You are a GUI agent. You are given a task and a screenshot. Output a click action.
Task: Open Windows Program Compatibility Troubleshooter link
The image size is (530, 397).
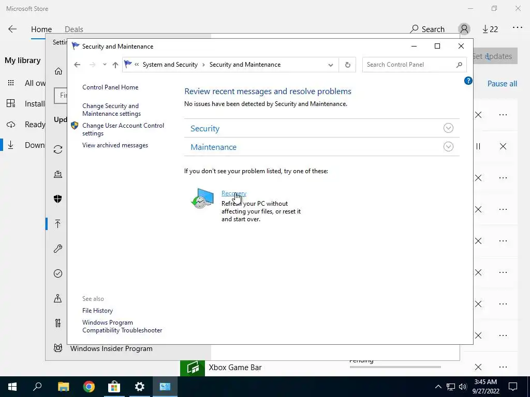point(122,326)
